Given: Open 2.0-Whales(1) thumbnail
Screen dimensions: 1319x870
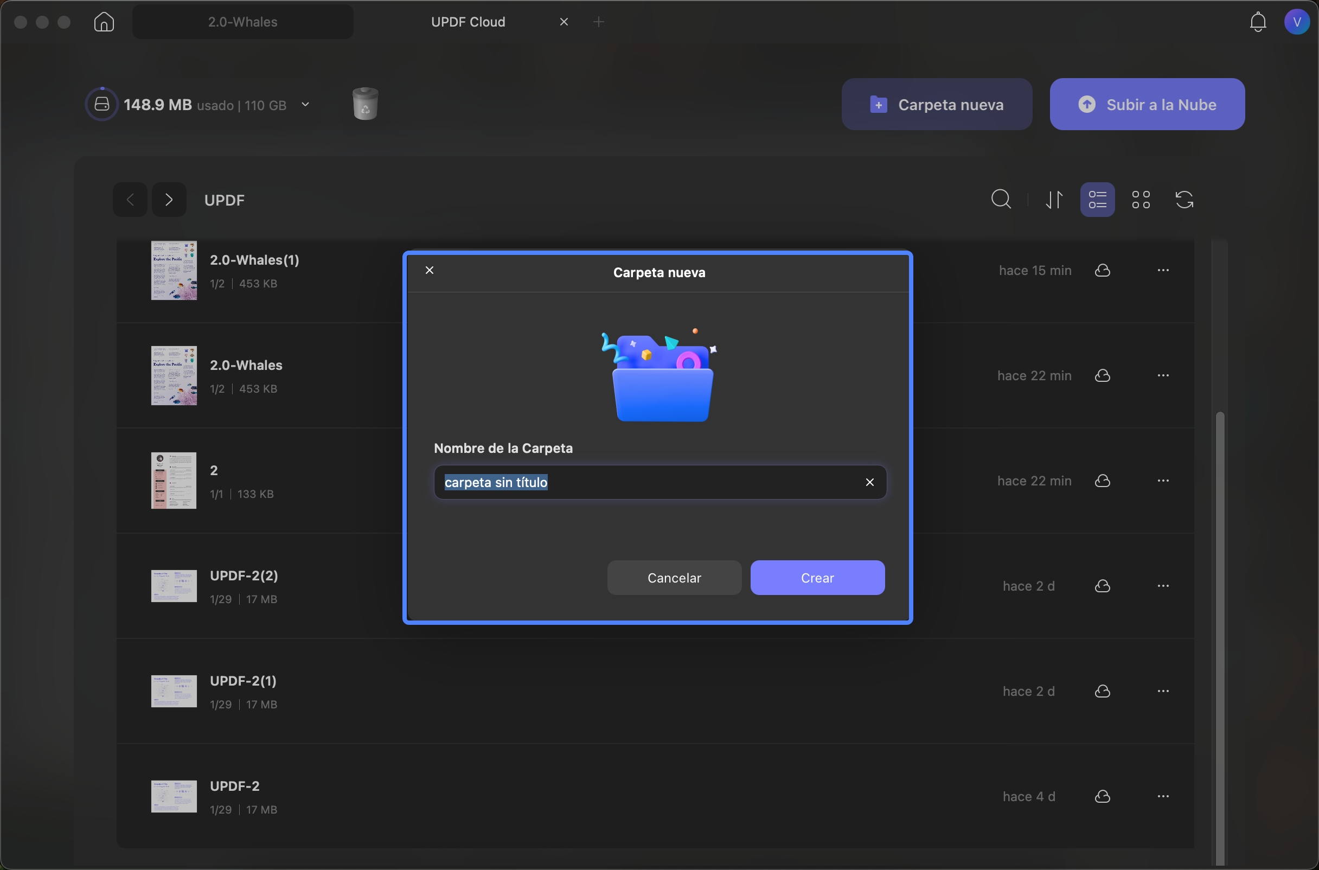Looking at the screenshot, I should pos(174,271).
